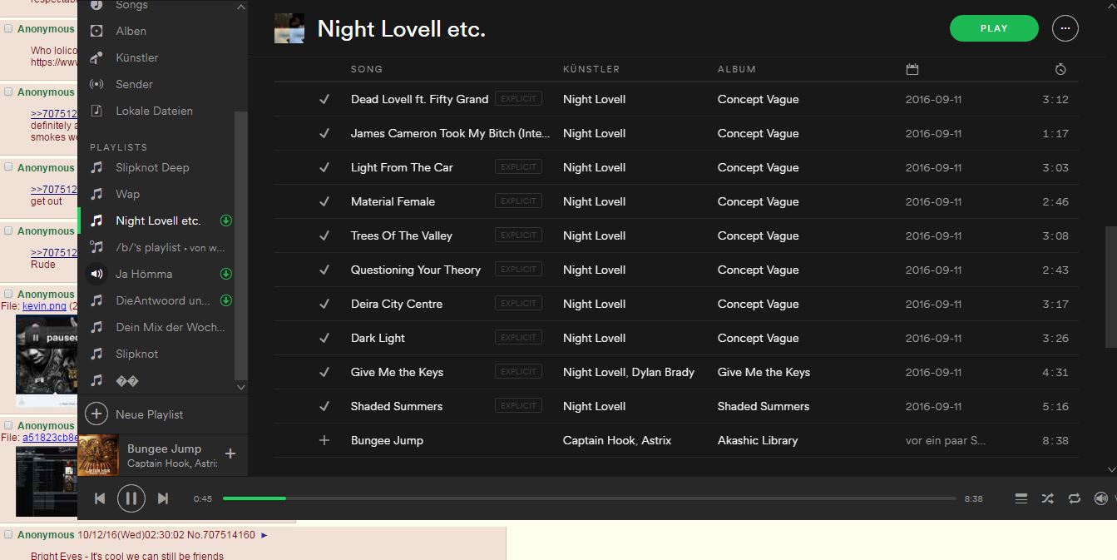Viewport: 1117px width, 560px height.
Task: Toggle saved checkmark for Give Me the Keys
Action: [x=324, y=372]
